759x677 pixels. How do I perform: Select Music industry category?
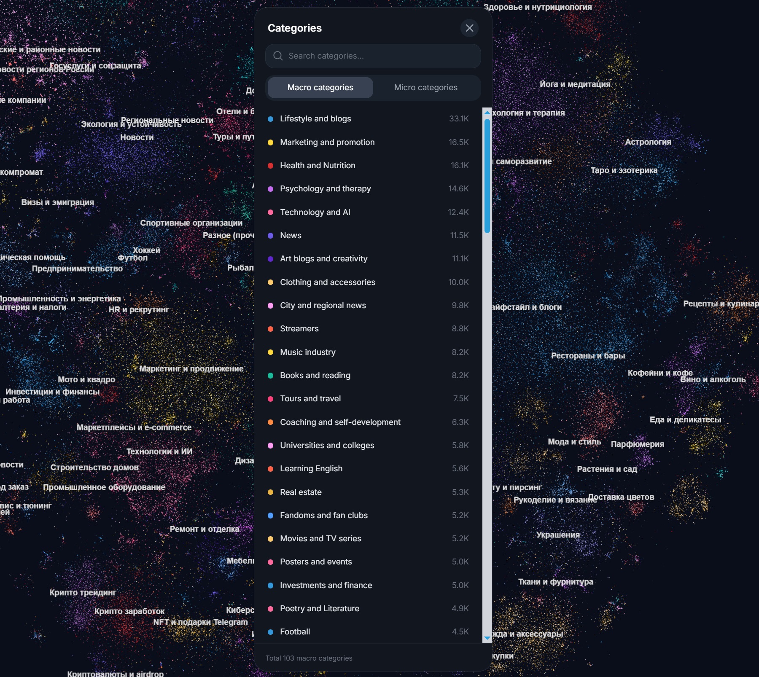(x=369, y=352)
